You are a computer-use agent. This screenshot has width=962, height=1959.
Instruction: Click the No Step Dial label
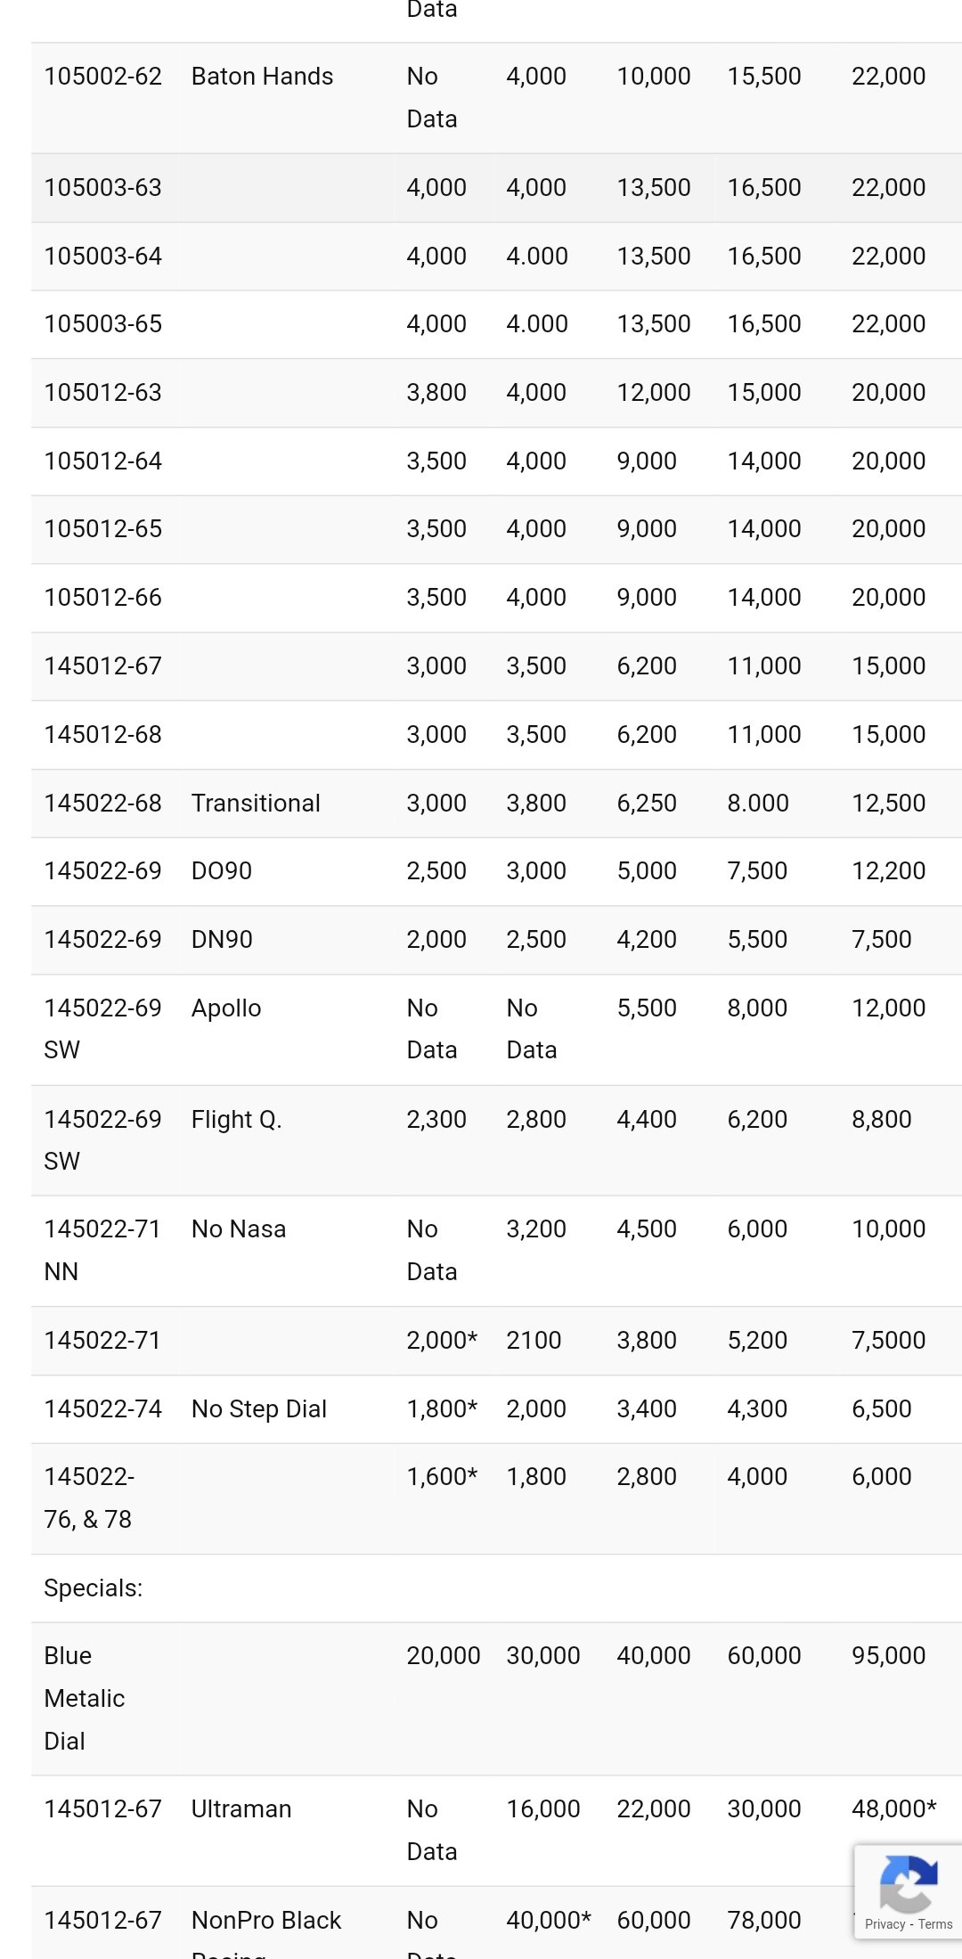(x=259, y=1409)
